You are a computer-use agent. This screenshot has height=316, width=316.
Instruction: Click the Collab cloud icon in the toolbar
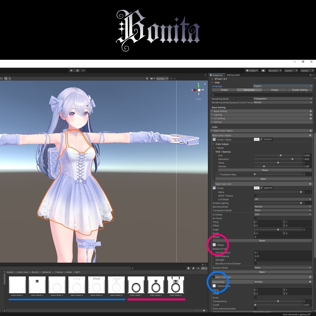(x=263, y=70)
